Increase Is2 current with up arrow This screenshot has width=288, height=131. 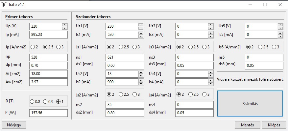pyautogui.click(x=141, y=80)
